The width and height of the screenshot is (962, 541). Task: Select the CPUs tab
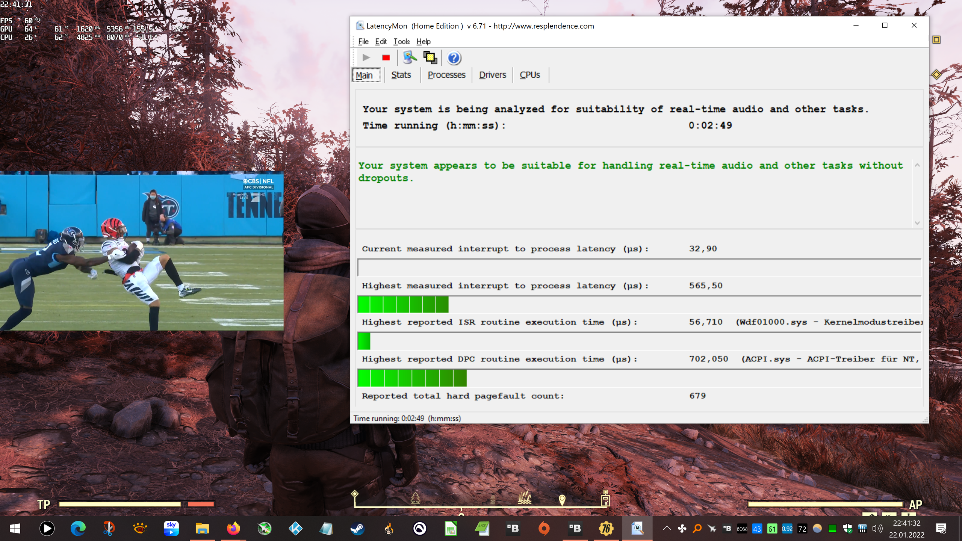[x=529, y=75]
